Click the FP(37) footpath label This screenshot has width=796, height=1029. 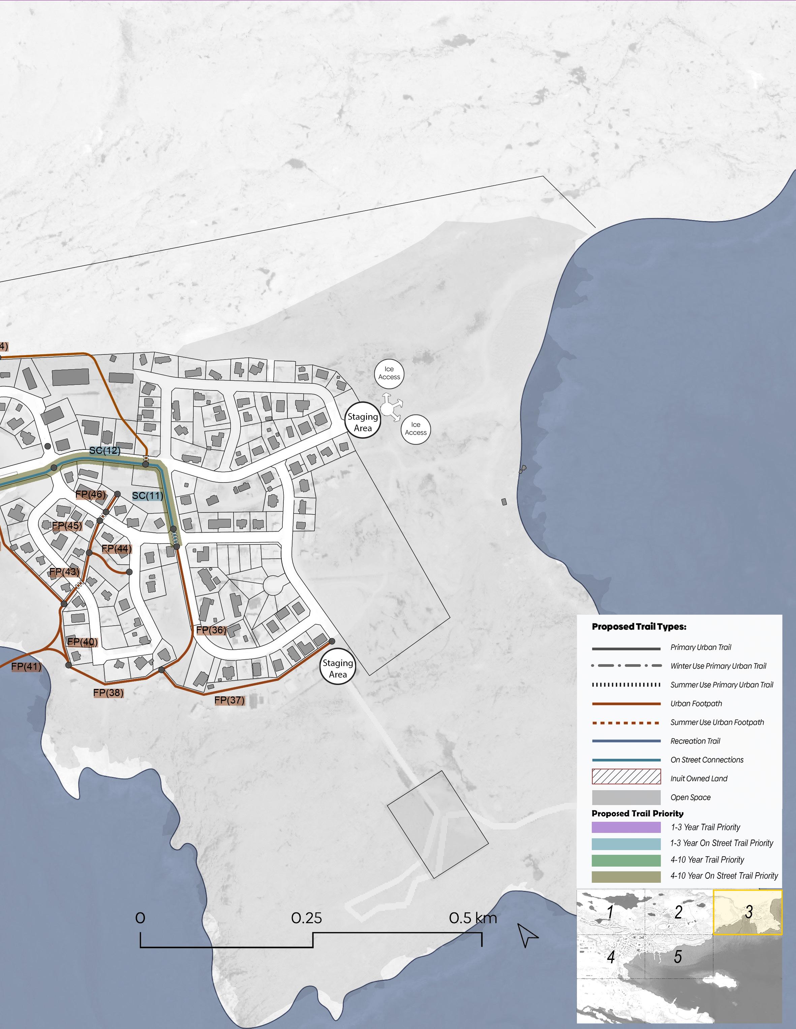click(x=229, y=700)
